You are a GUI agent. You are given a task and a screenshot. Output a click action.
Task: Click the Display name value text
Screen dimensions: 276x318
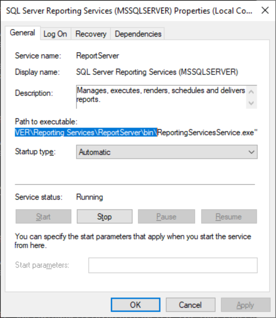[x=157, y=72]
